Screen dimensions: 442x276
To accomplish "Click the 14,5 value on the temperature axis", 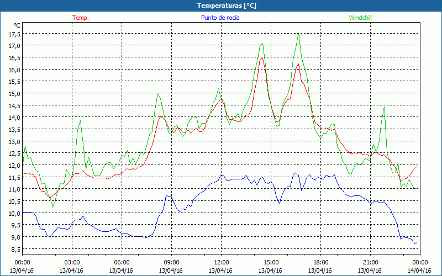I will click(x=15, y=105).
